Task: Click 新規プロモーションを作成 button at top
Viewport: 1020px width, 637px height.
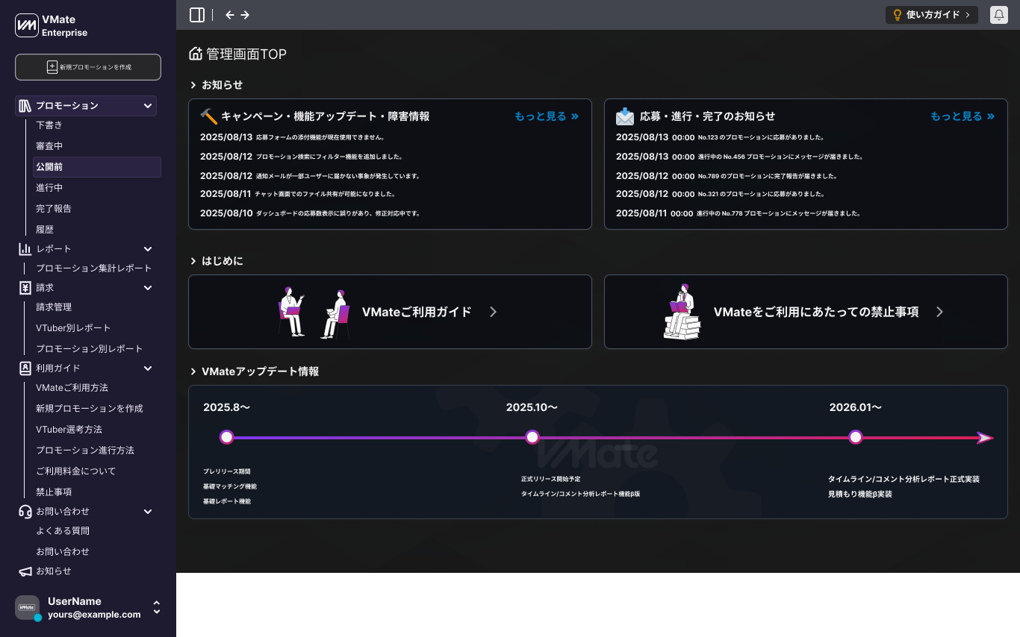Action: [88, 67]
